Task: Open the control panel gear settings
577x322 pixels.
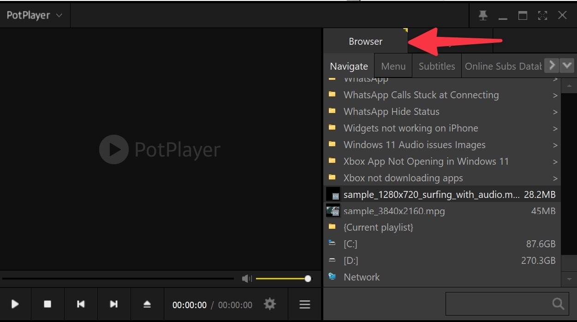Action: (270, 304)
